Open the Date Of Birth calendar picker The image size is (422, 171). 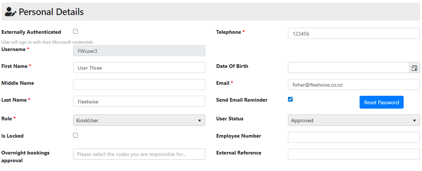[414, 68]
